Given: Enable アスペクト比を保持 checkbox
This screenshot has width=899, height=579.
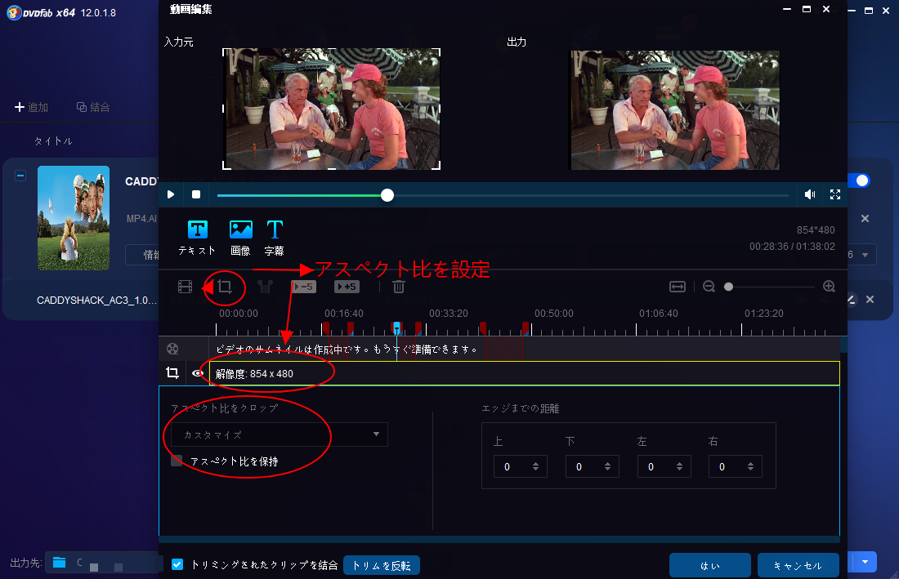Looking at the screenshot, I should (177, 461).
